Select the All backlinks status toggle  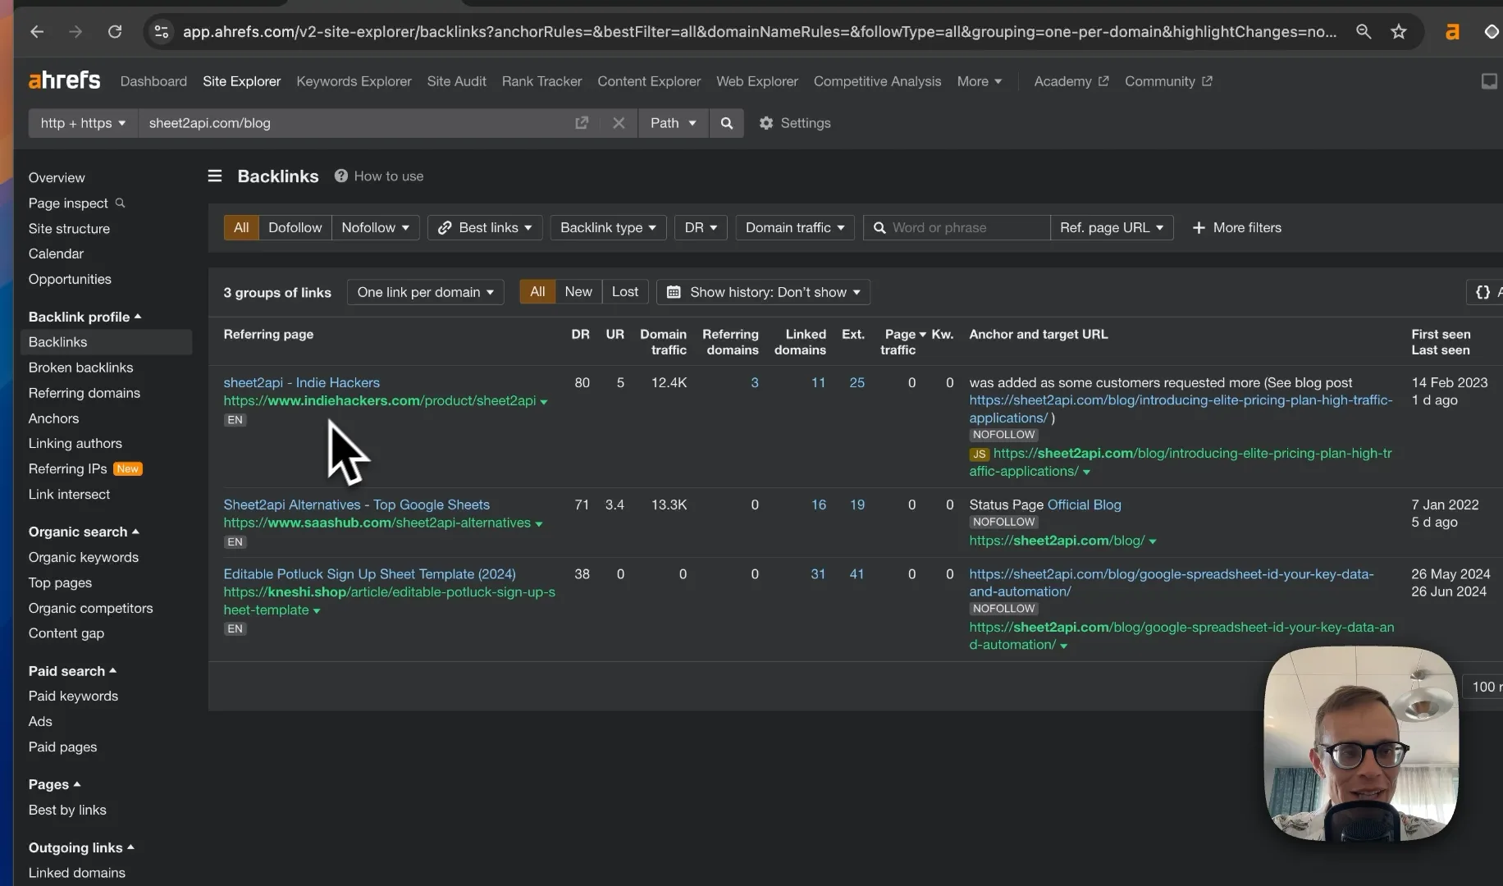pos(537,292)
